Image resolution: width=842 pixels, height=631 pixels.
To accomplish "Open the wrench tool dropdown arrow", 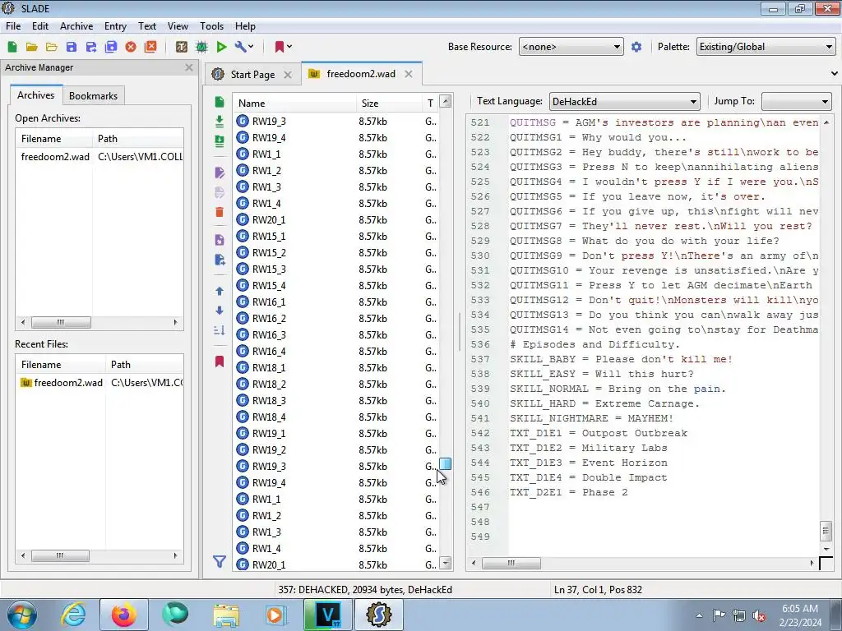I will coord(251,47).
